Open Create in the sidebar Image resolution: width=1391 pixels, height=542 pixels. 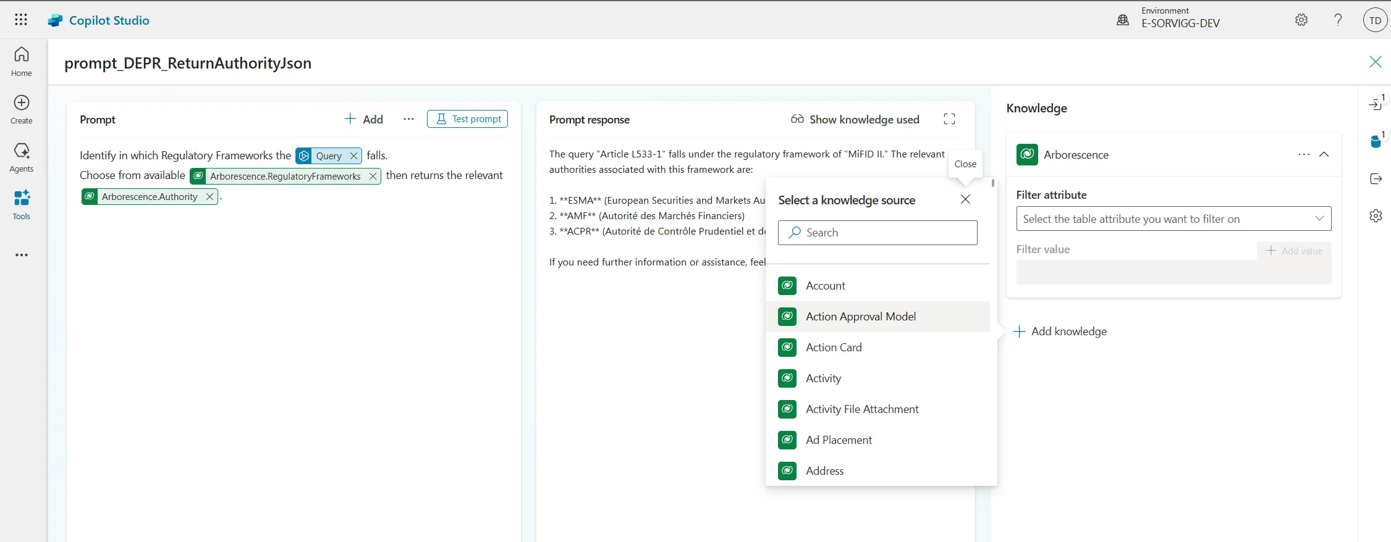(22, 110)
